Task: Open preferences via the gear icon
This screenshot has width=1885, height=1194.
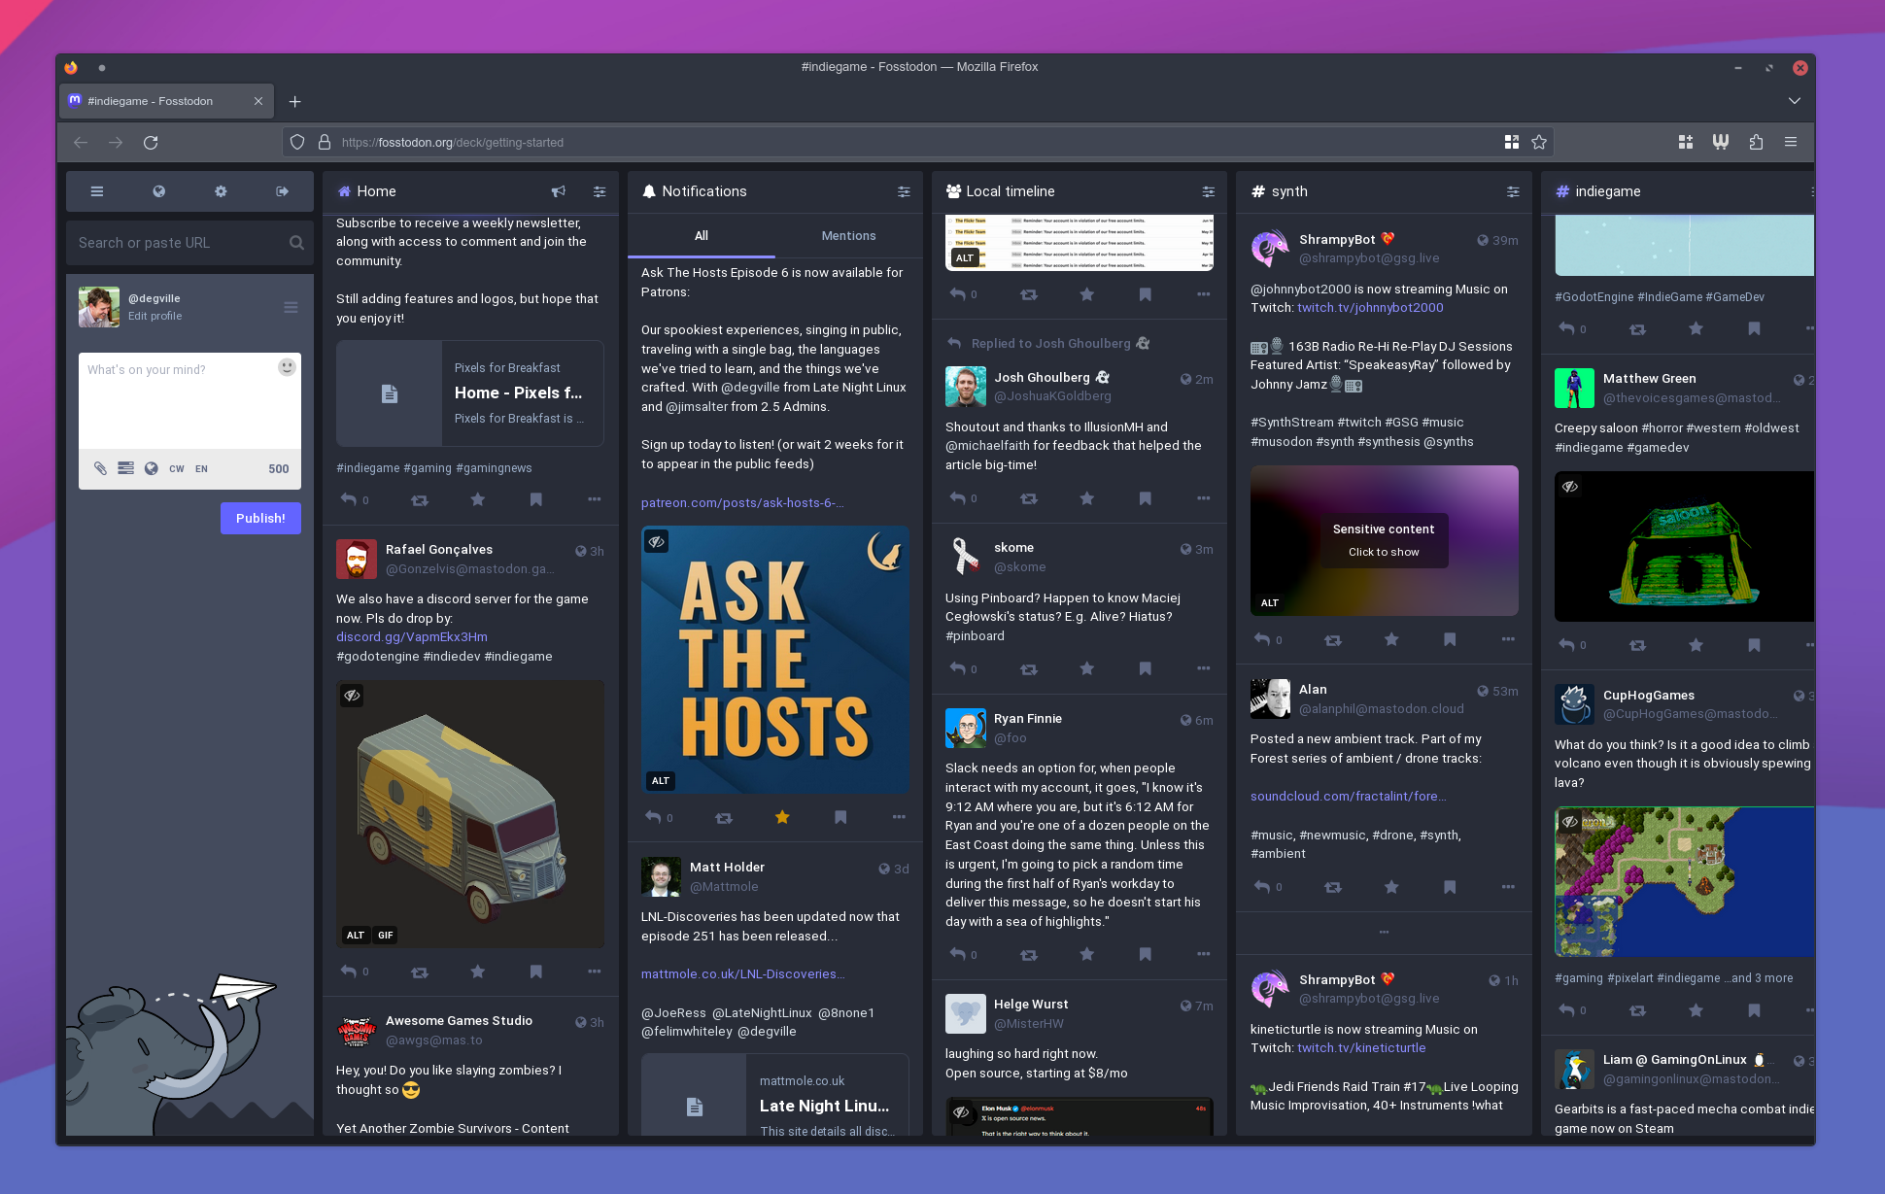Action: pos(221,191)
